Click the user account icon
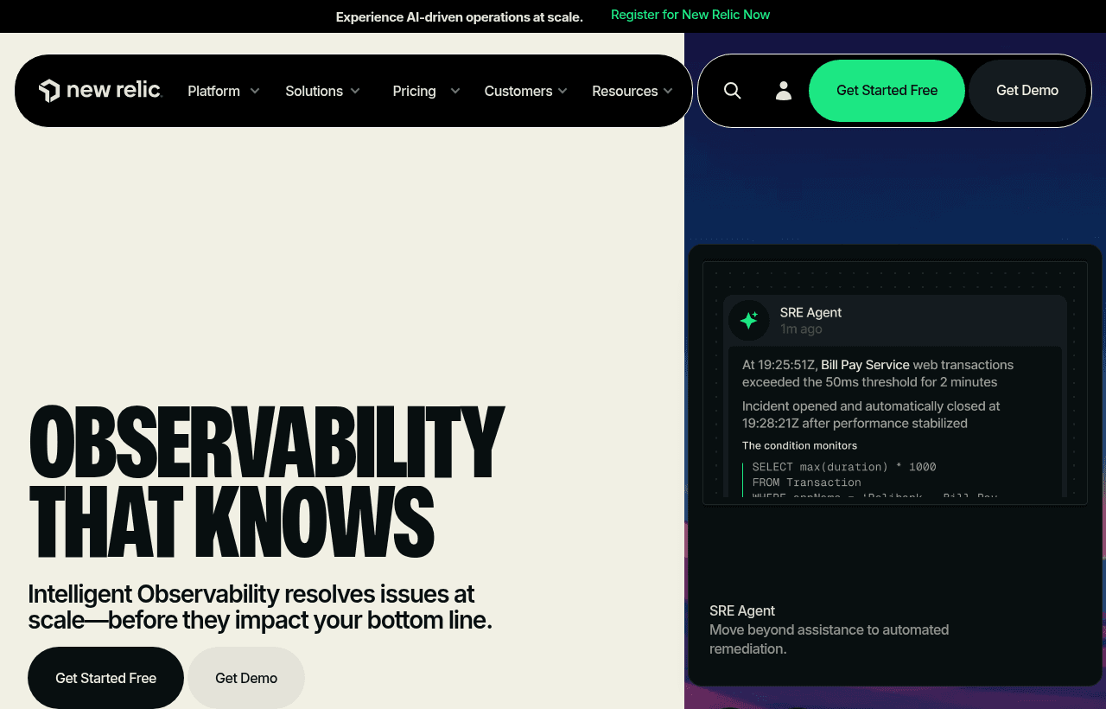1106x709 pixels. [784, 91]
